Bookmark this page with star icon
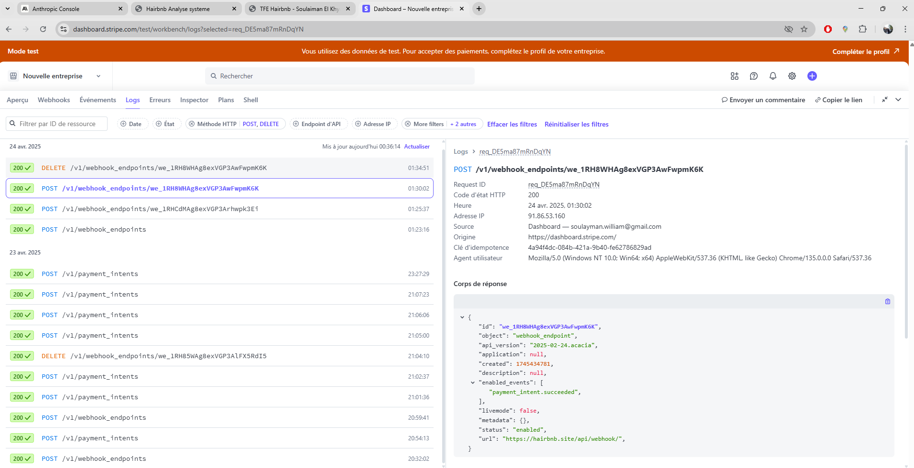The height and width of the screenshot is (468, 914). [x=804, y=29]
